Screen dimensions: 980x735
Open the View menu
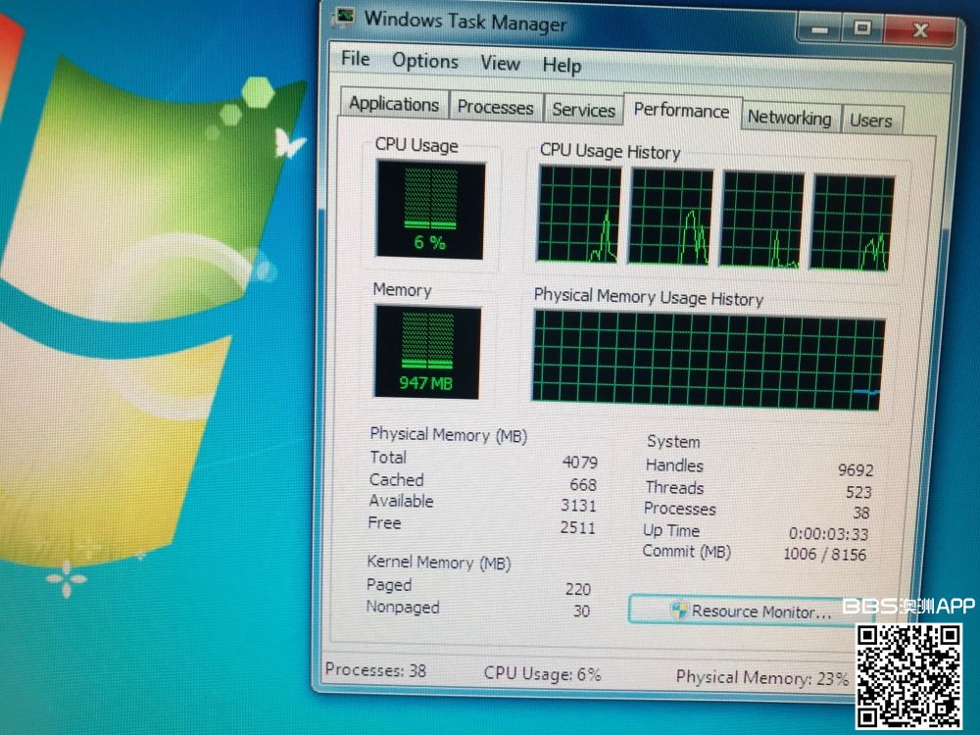point(500,64)
